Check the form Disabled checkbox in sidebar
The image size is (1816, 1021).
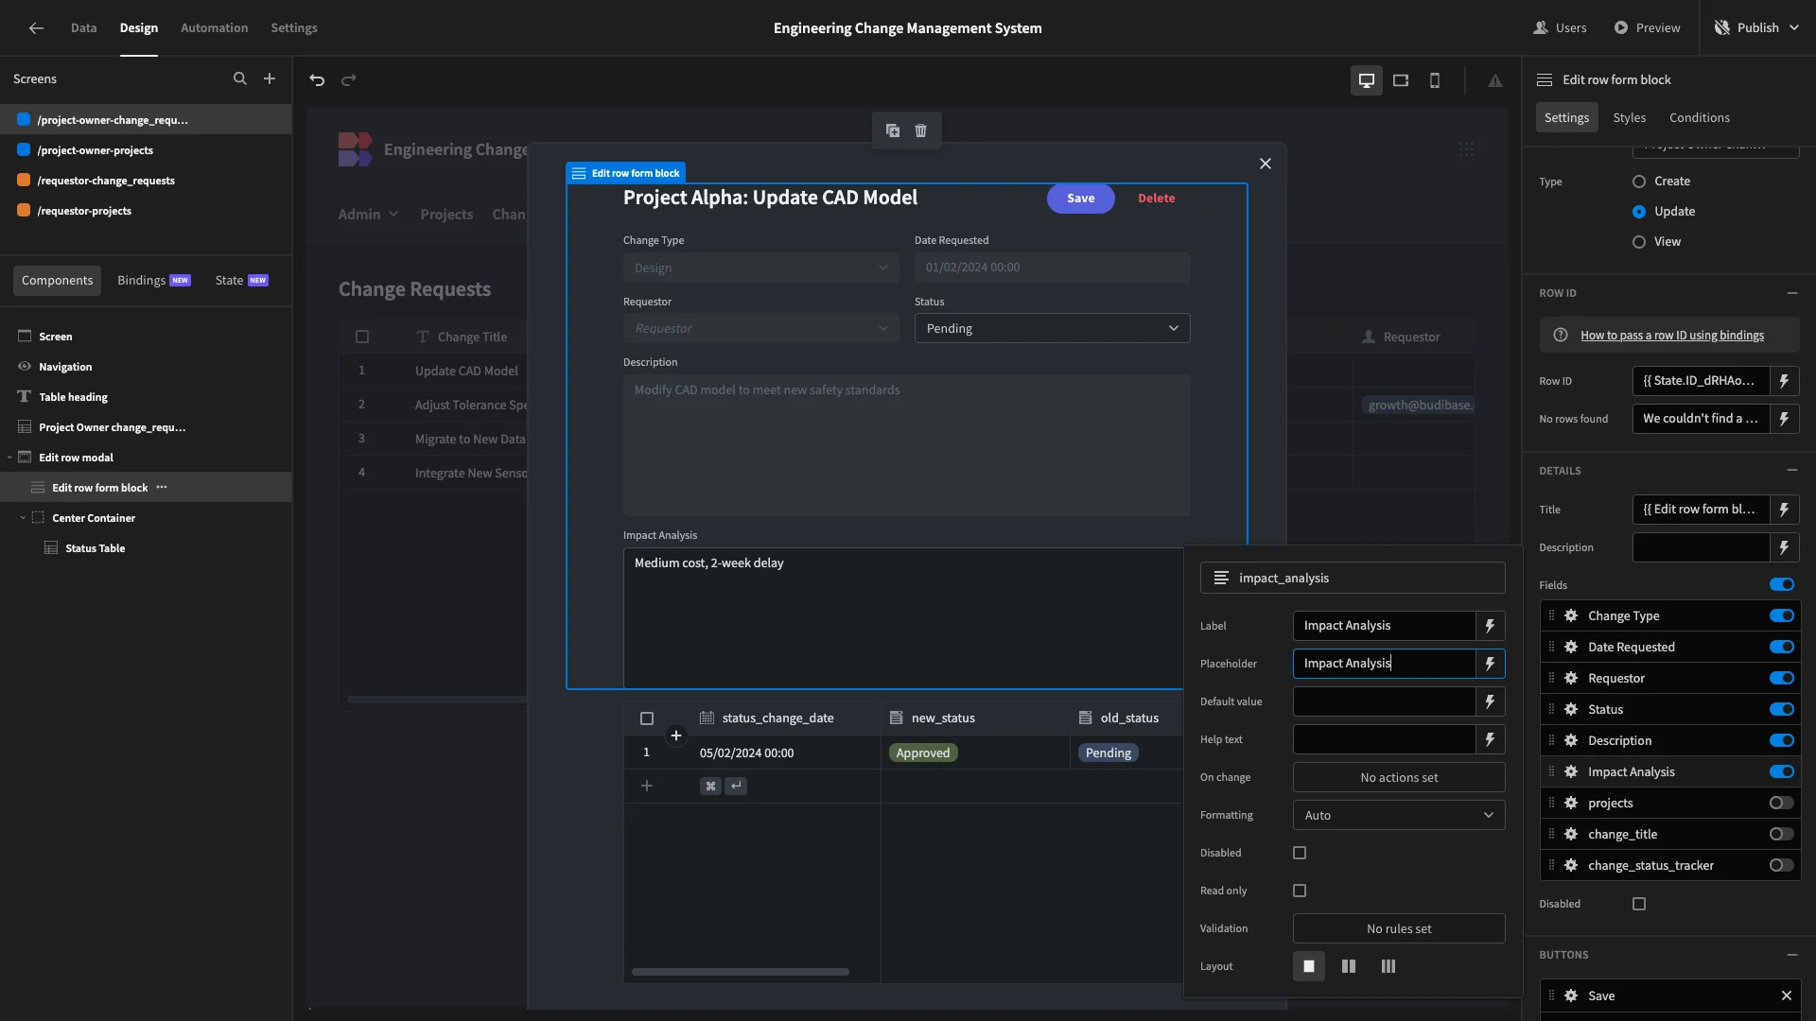coord(1639,904)
